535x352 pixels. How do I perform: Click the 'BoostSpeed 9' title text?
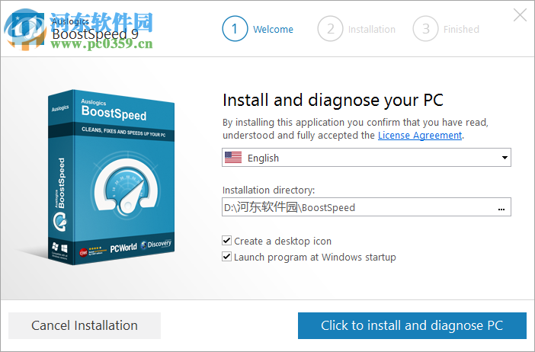95,34
